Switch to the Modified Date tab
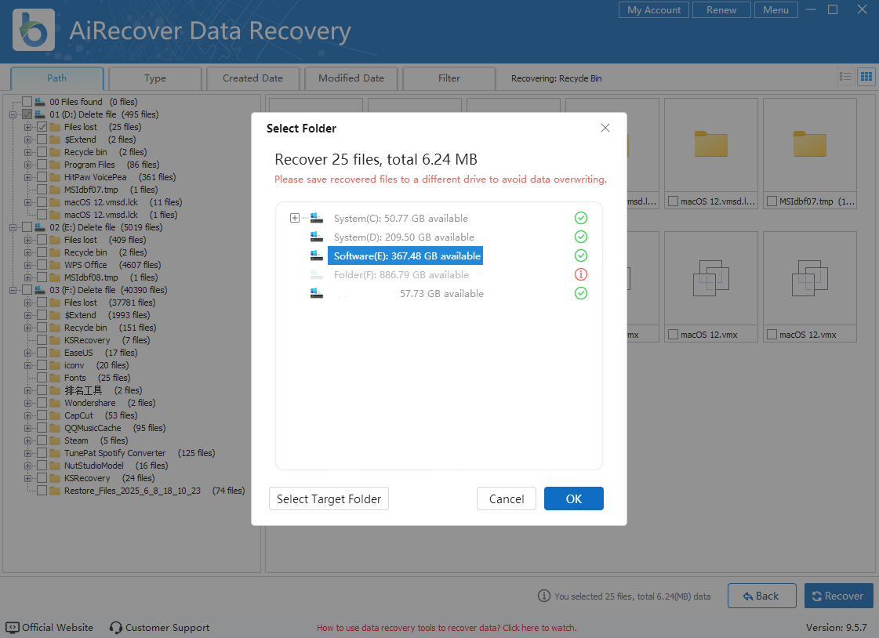This screenshot has width=879, height=638. (351, 78)
